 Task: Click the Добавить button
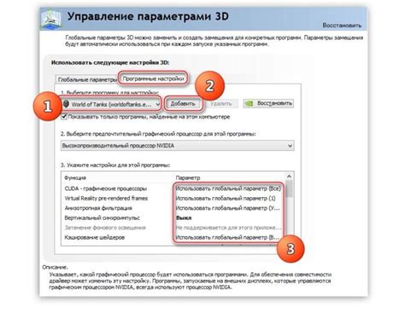coord(183,104)
